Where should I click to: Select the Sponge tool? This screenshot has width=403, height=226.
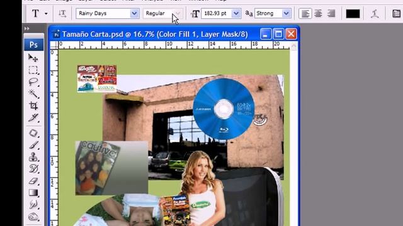(x=33, y=217)
